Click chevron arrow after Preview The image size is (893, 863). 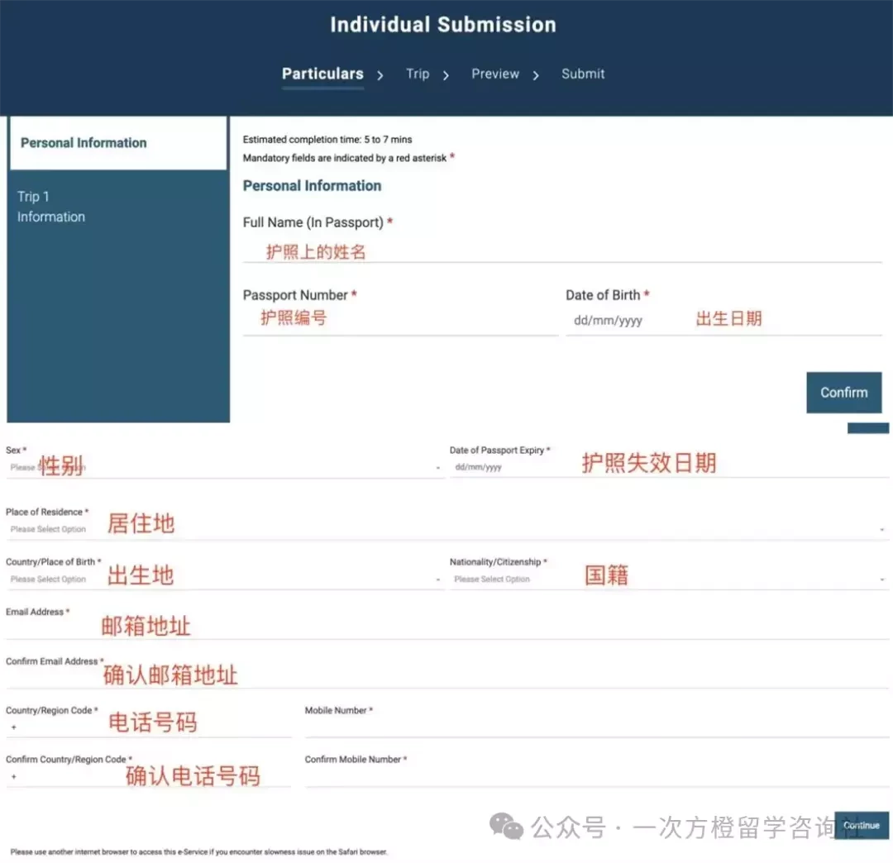click(x=535, y=75)
